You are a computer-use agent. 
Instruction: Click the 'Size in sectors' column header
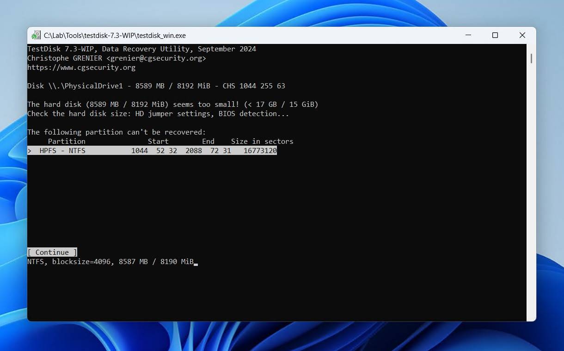(262, 142)
